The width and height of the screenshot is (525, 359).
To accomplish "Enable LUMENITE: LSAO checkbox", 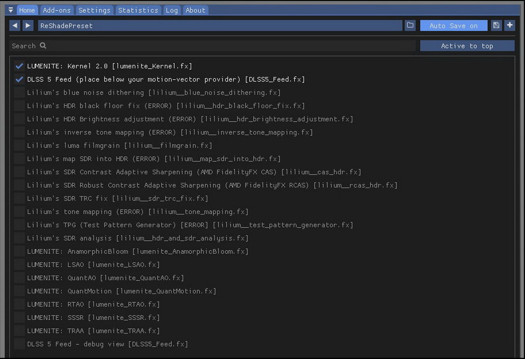I will pyautogui.click(x=19, y=265).
